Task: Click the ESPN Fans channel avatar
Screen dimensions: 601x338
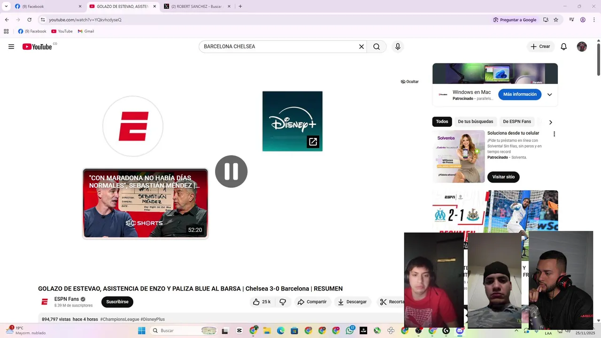Action: tap(45, 302)
